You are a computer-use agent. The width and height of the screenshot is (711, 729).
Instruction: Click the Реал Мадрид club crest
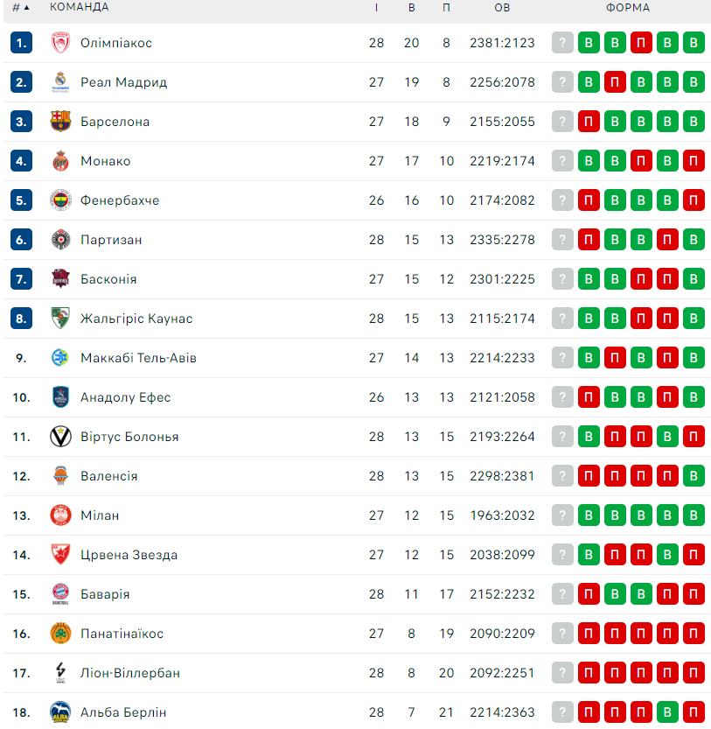click(x=60, y=82)
